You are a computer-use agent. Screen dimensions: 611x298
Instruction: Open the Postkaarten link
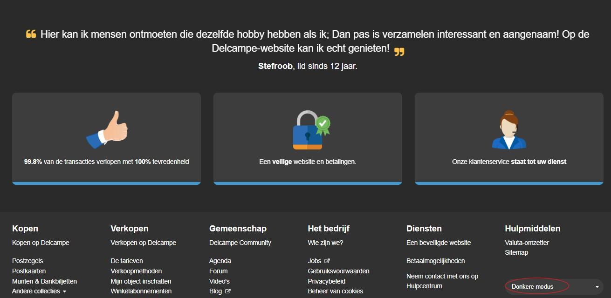(29, 271)
